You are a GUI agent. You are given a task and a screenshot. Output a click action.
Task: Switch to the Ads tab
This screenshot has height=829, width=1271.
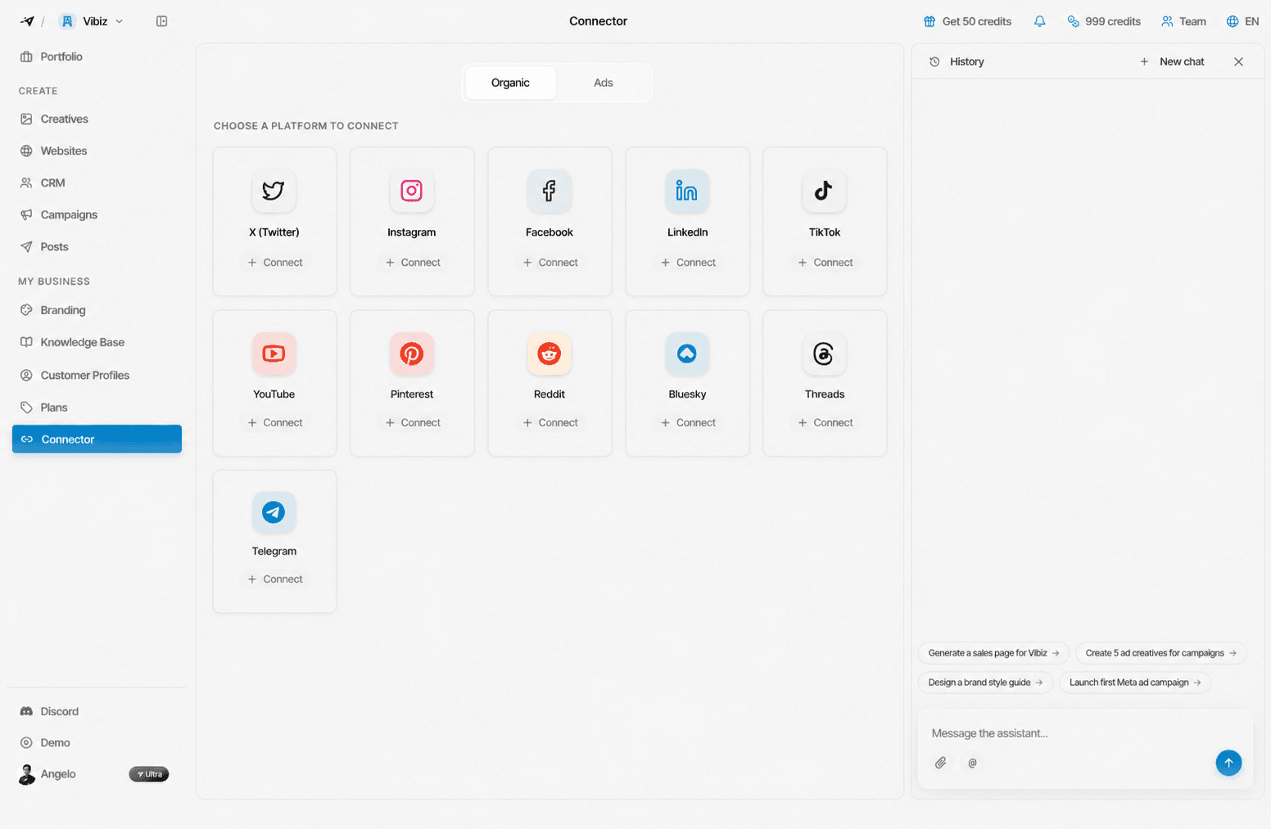coord(604,83)
